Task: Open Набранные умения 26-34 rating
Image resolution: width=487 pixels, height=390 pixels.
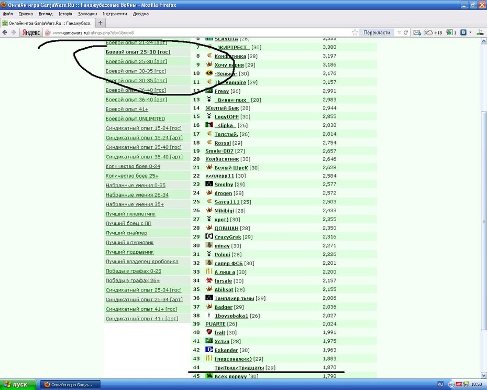Action: coord(137,195)
